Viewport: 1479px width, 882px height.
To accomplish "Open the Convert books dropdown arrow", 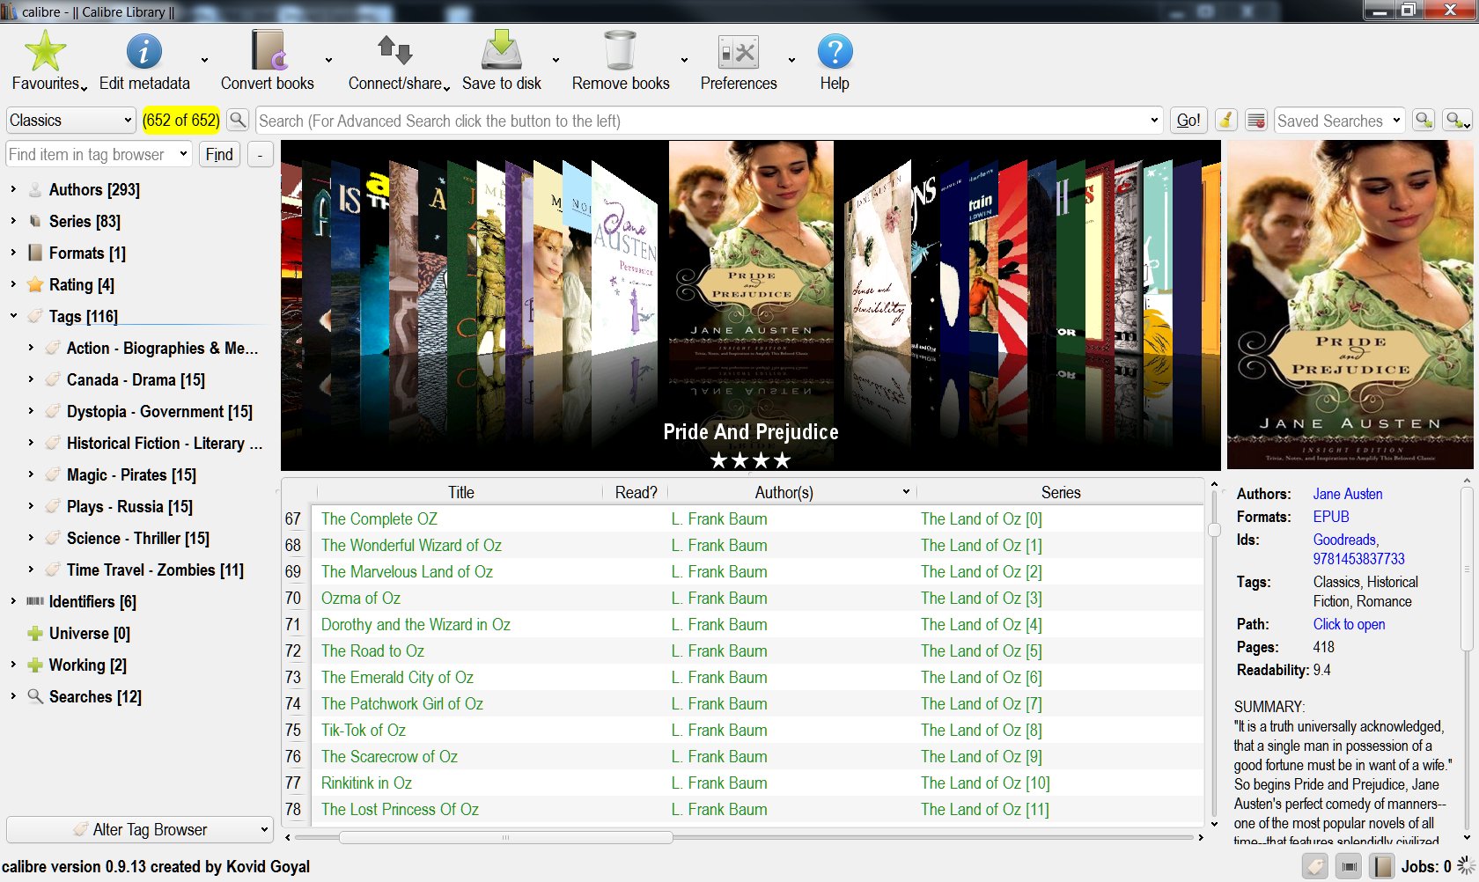I will (x=328, y=60).
